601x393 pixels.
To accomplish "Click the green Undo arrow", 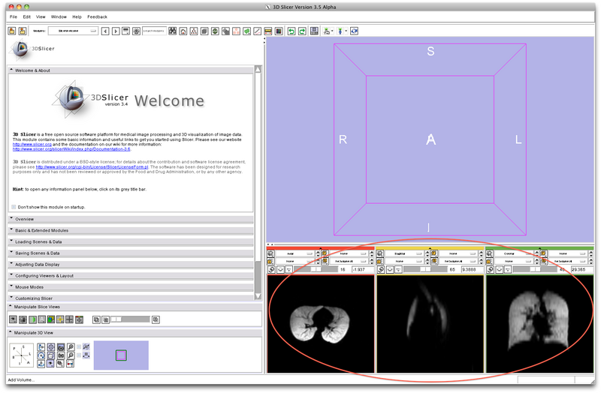I will pyautogui.click(x=291, y=31).
